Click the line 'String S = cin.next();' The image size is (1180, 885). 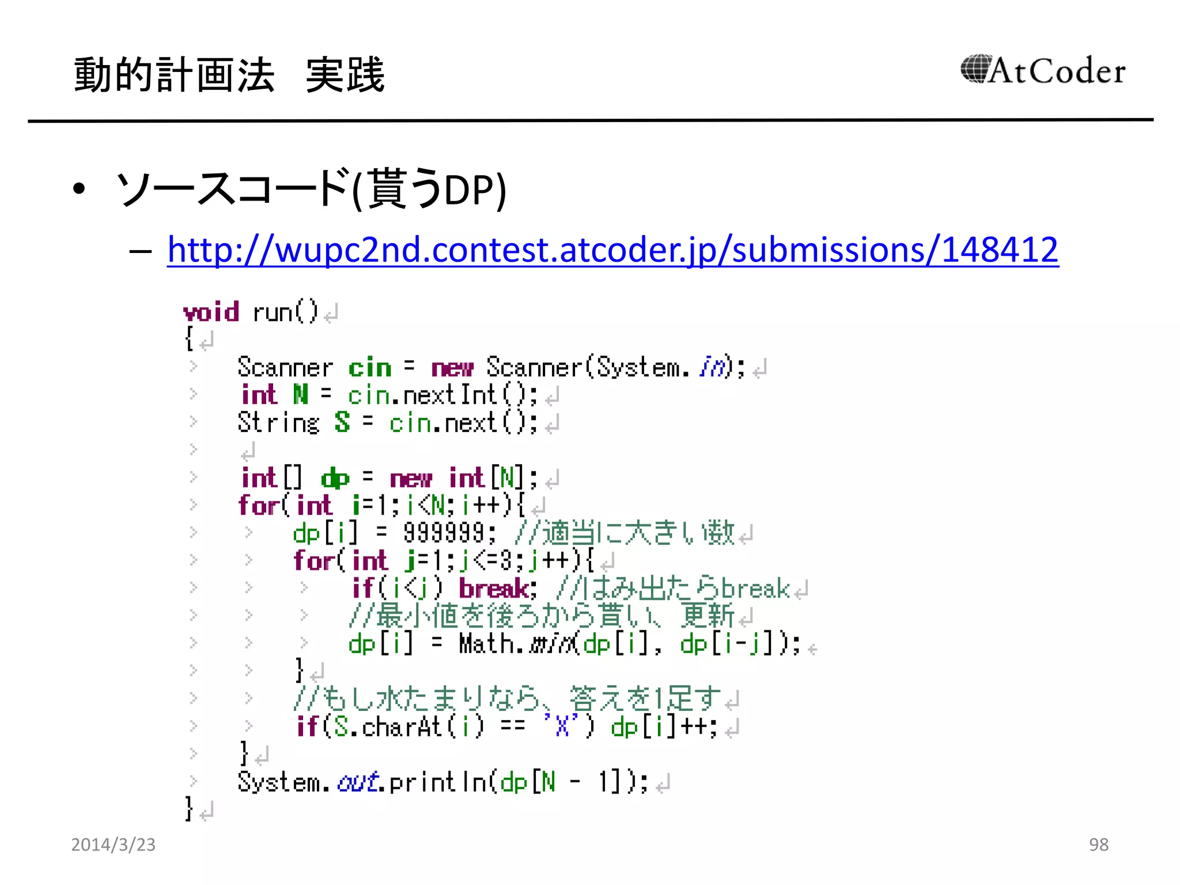388,422
